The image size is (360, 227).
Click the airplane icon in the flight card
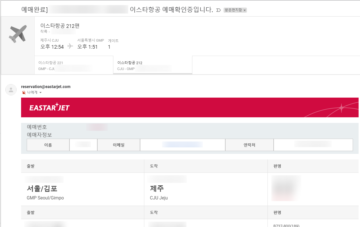click(18, 34)
